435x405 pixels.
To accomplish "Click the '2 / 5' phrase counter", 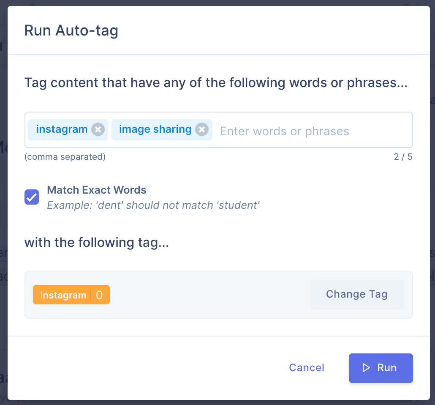I will 403,157.
